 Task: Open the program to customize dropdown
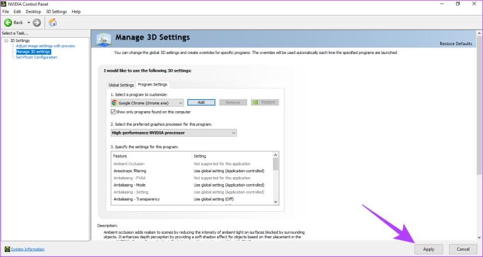pos(180,102)
